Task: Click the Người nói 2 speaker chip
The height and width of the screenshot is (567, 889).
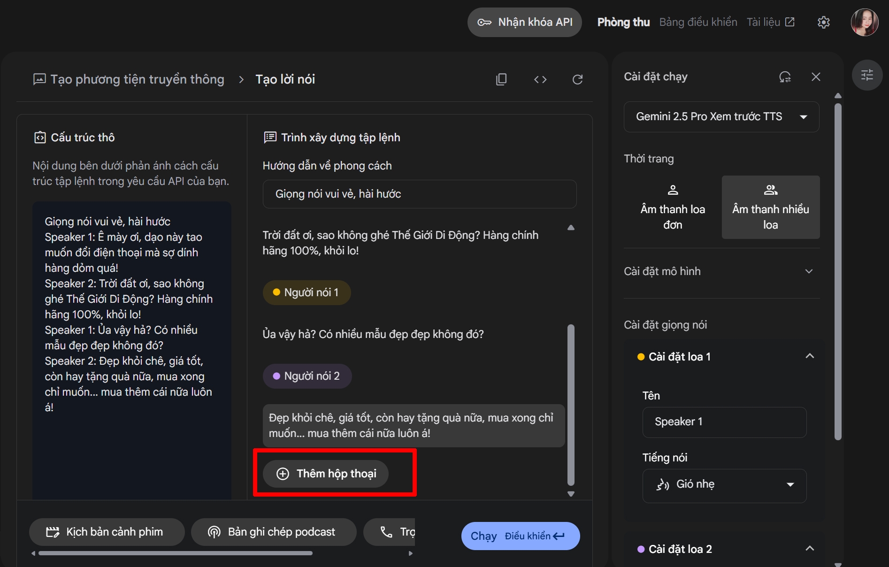Action: click(307, 376)
